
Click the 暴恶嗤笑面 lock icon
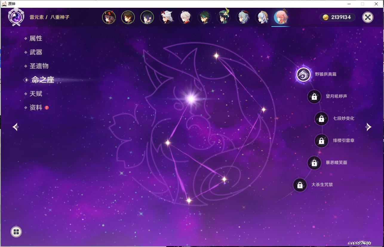314,163
